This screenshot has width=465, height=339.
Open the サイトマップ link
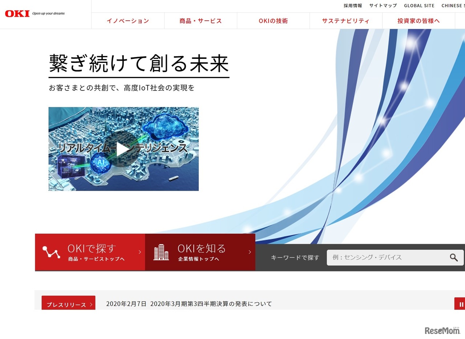[x=383, y=5]
